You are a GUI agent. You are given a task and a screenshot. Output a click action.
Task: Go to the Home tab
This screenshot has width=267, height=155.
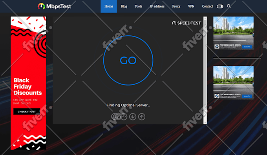click(109, 6)
